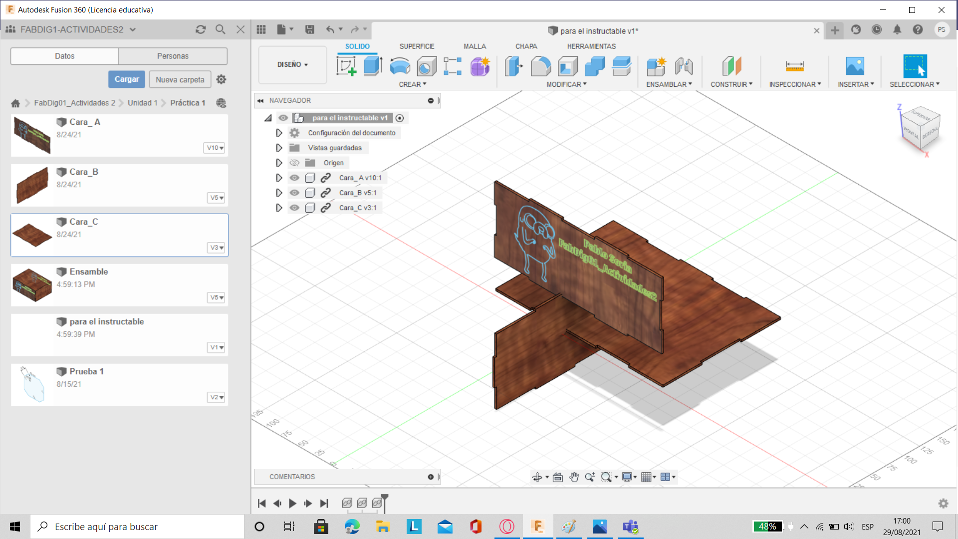Open the Personas tab

coord(173,56)
